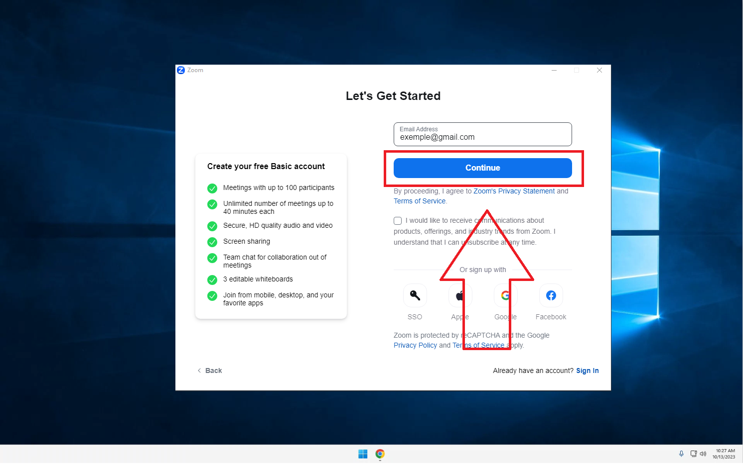The image size is (743, 464).
Task: Close the Zoom window
Action: [x=599, y=70]
